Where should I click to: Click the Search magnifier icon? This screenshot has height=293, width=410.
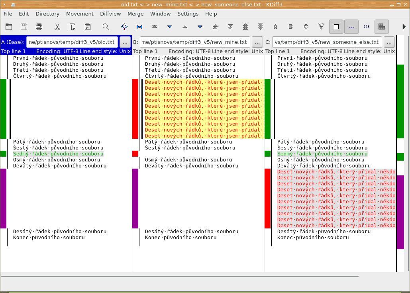(x=106, y=27)
